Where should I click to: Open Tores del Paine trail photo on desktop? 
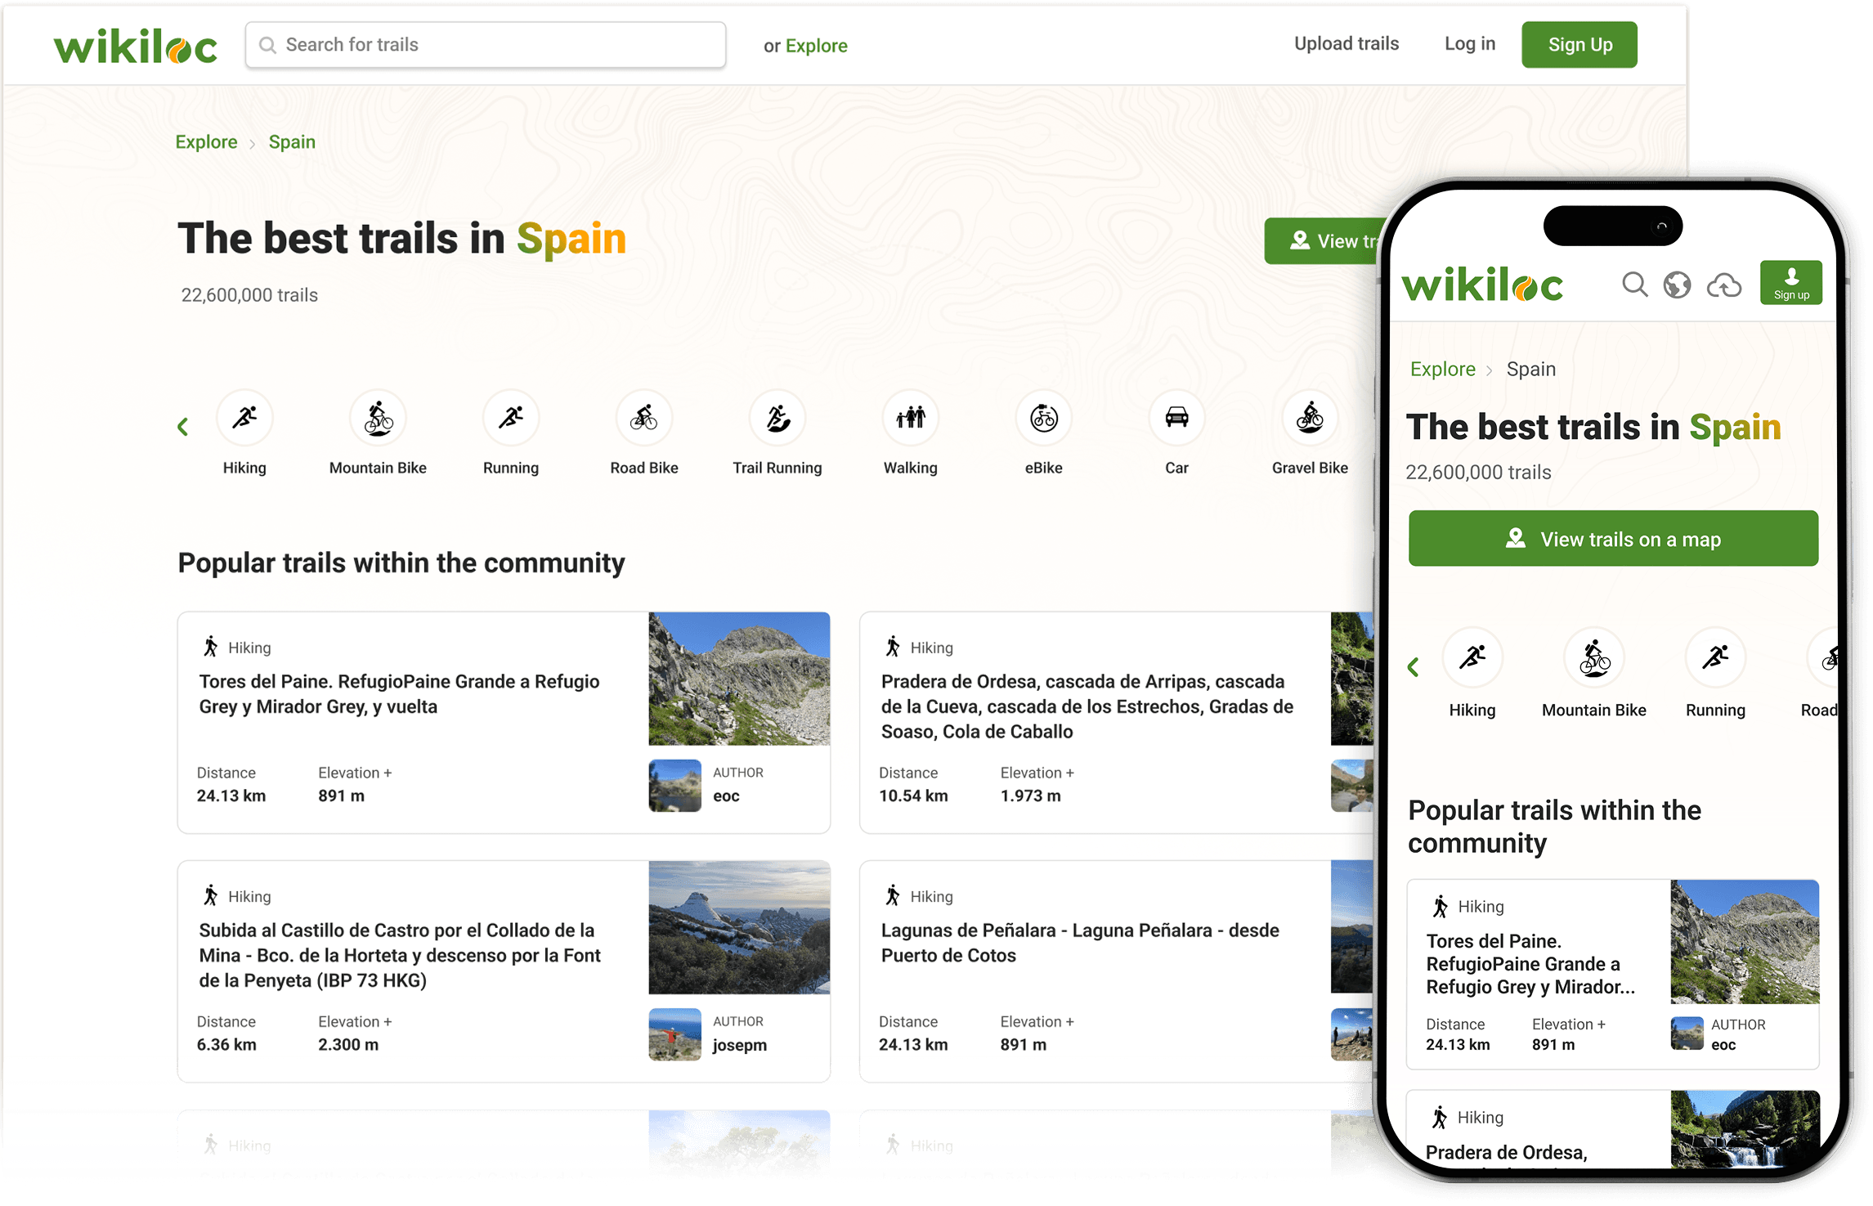(x=739, y=679)
